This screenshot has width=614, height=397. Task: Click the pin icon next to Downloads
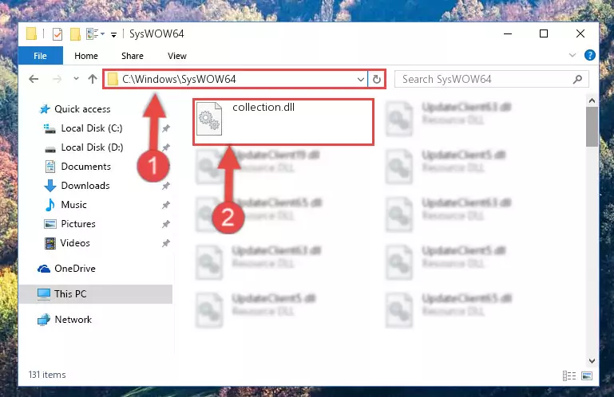tap(166, 186)
